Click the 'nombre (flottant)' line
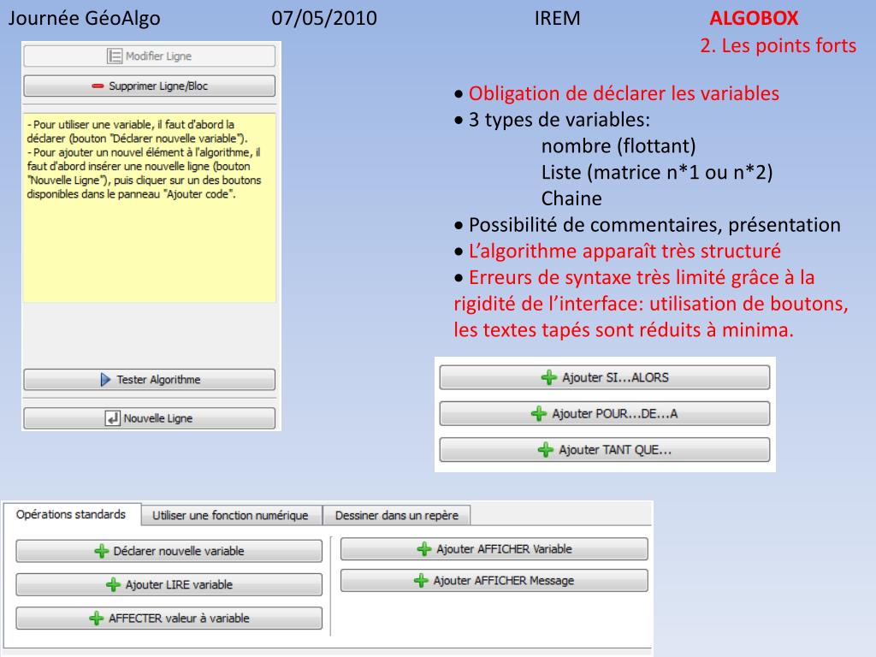The width and height of the screenshot is (876, 657). pyautogui.click(x=619, y=145)
